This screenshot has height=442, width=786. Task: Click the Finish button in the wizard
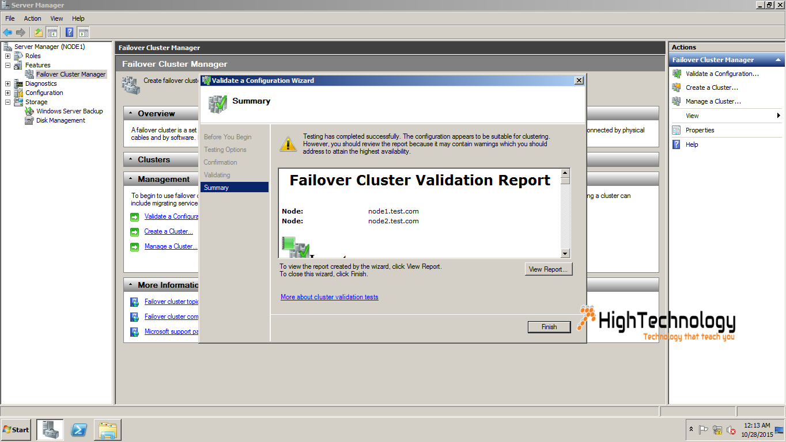coord(549,327)
